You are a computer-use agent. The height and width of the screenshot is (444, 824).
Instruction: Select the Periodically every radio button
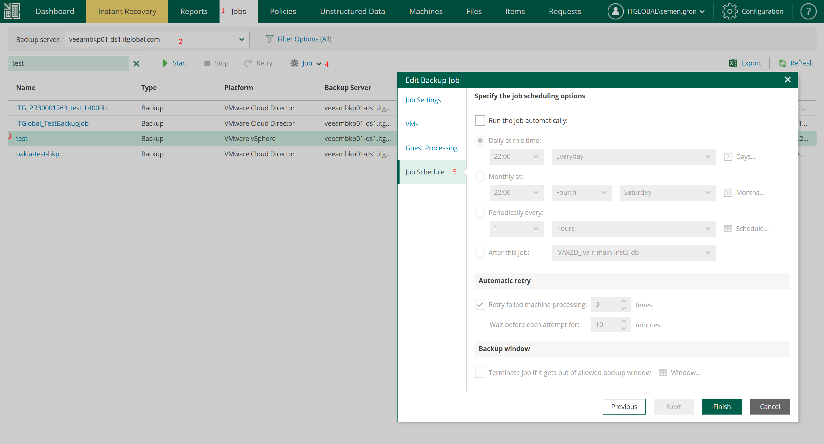pyautogui.click(x=480, y=213)
